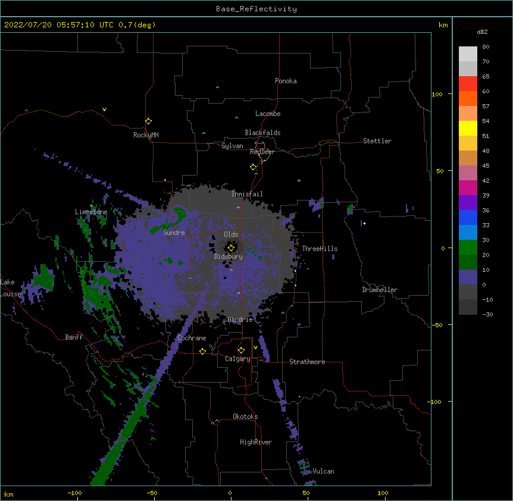The width and height of the screenshot is (513, 501).
Task: Click the RockyMH label
Action: 146,135
